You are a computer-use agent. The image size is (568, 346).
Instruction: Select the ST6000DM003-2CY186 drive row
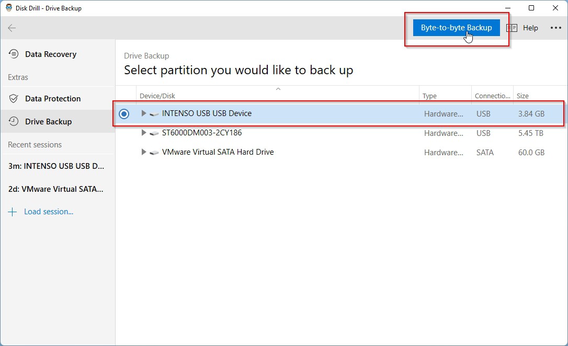pos(202,133)
